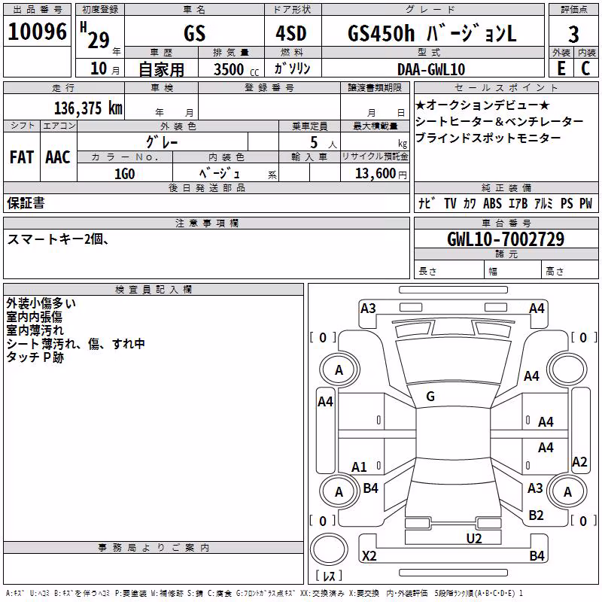Image resolution: width=602 pixels, height=602 pixels.
Task: Click the fuel type ガソリン
Action: [x=292, y=68]
